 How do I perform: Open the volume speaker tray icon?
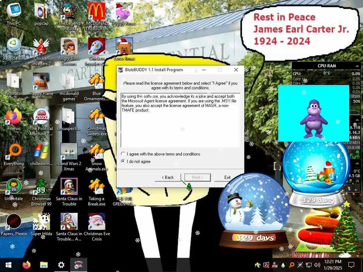pyautogui.click(x=317, y=265)
